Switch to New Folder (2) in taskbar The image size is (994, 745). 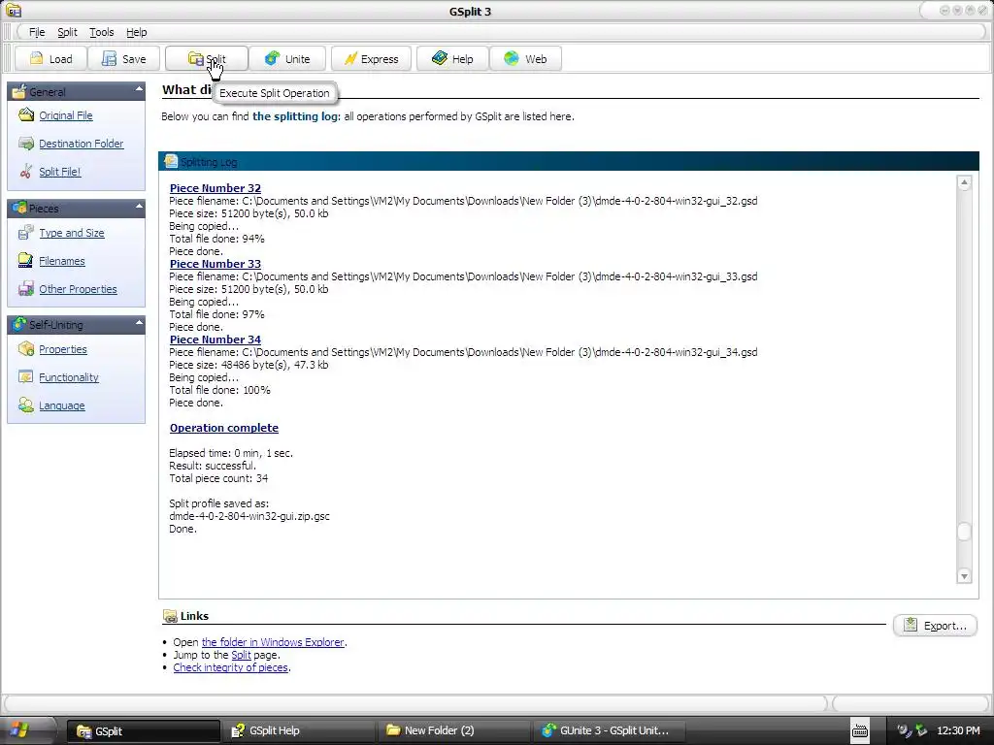coord(454,730)
